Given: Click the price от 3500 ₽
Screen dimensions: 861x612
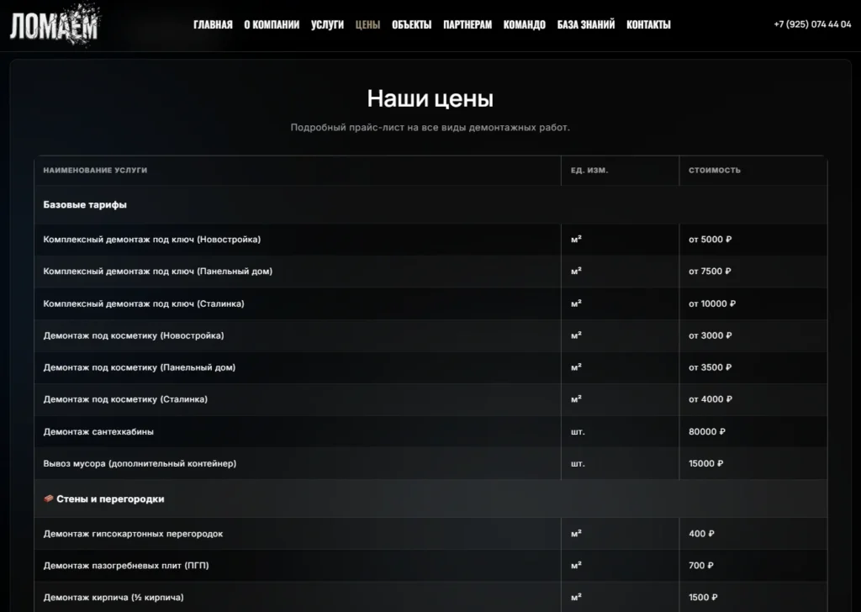Looking at the screenshot, I should (710, 367).
